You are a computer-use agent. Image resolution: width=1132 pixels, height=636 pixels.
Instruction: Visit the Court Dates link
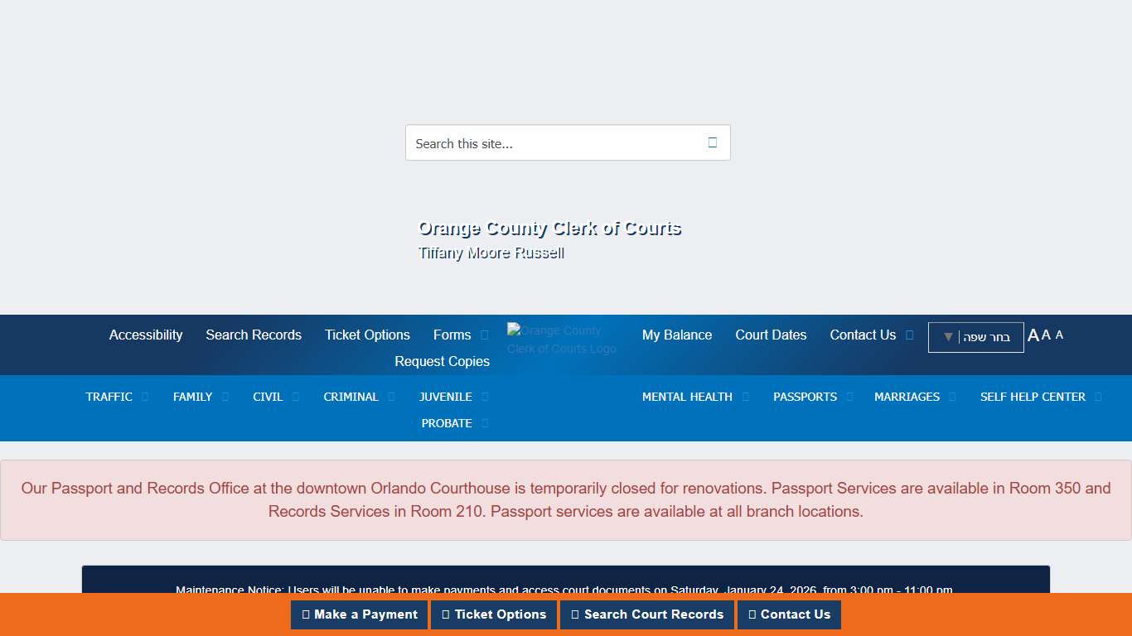point(771,335)
